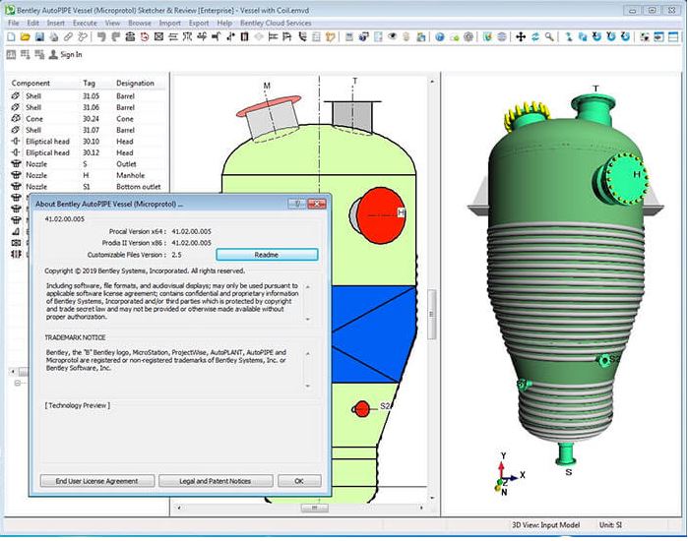
Task: Click the last window-layout icon in the toolbar
Action: 673,37
